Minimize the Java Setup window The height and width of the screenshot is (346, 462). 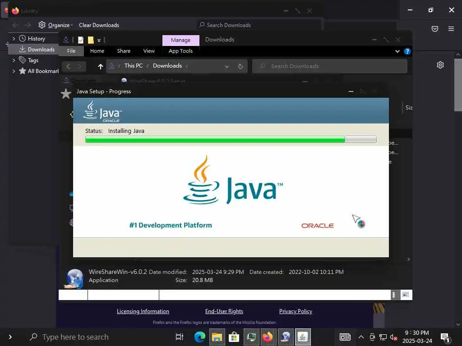(x=351, y=91)
